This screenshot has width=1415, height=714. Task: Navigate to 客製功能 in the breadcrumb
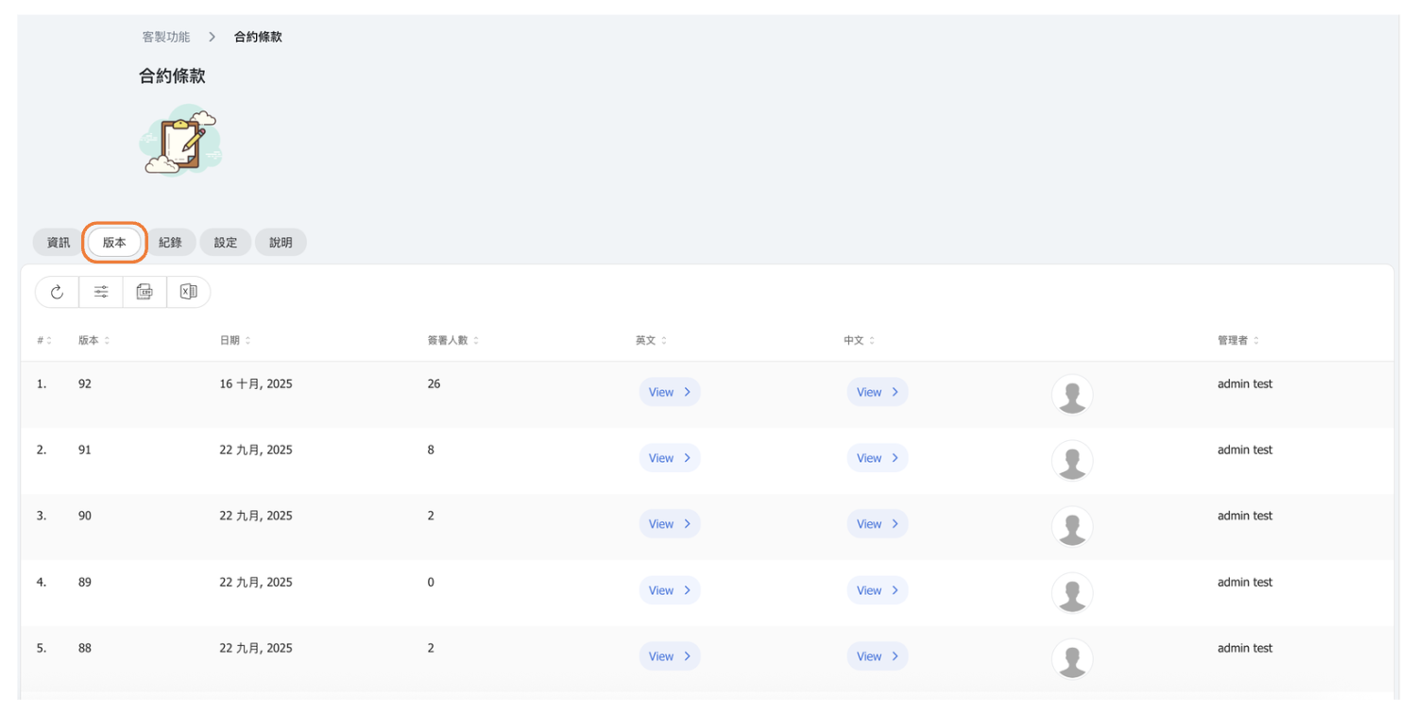point(166,37)
